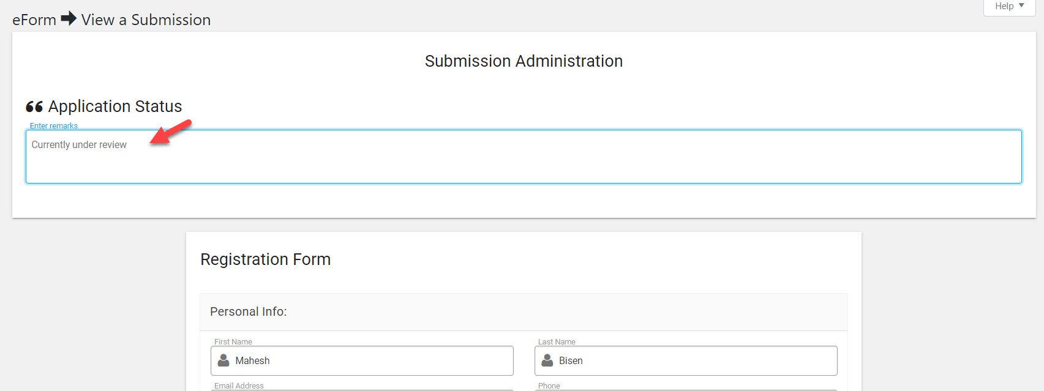Click the Personal Info section header

coord(524,312)
